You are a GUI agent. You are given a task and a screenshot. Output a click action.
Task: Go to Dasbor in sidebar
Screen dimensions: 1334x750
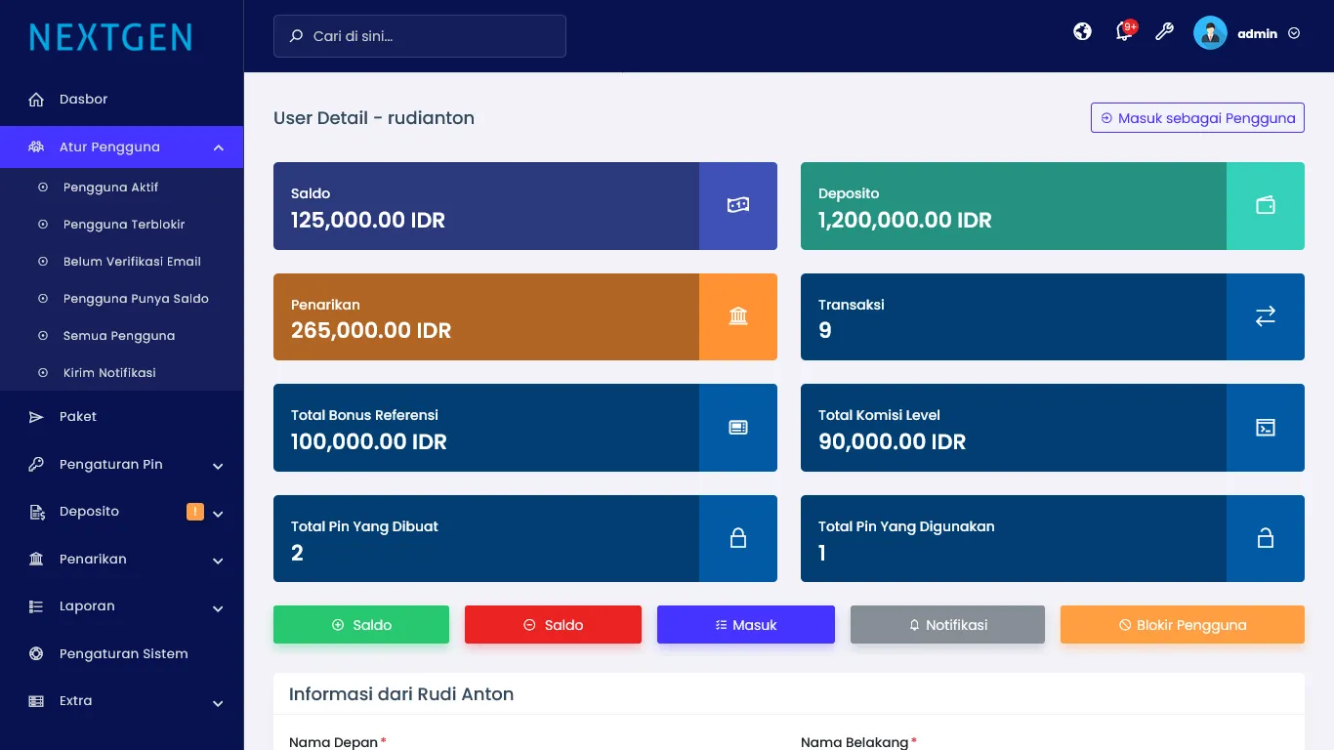83,99
